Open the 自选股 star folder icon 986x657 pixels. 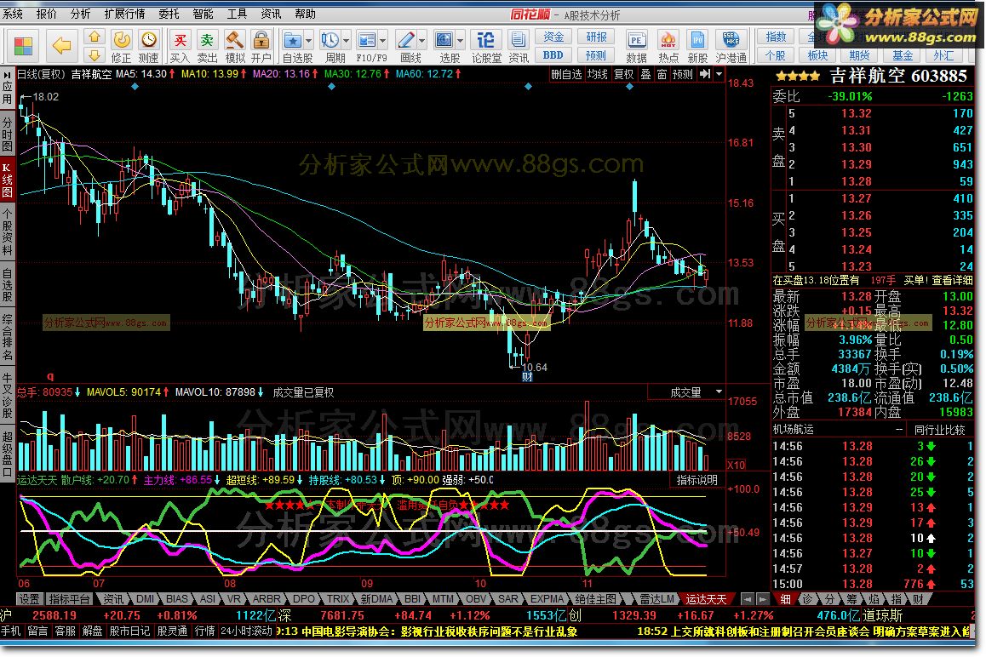pyautogui.click(x=292, y=40)
